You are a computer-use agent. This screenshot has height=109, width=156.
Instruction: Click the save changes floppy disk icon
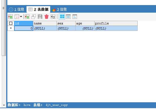(40, 17)
